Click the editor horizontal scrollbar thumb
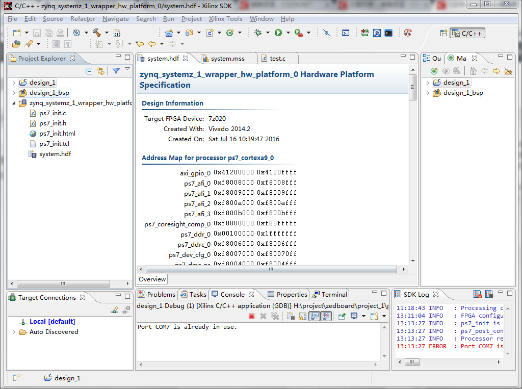 pyautogui.click(x=271, y=269)
